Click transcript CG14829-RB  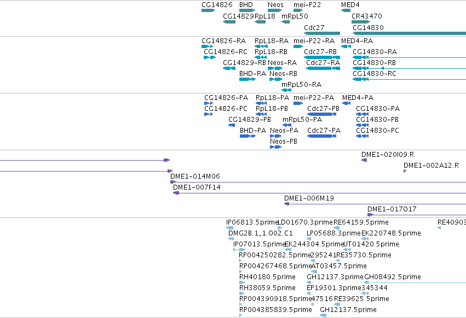pos(229,68)
